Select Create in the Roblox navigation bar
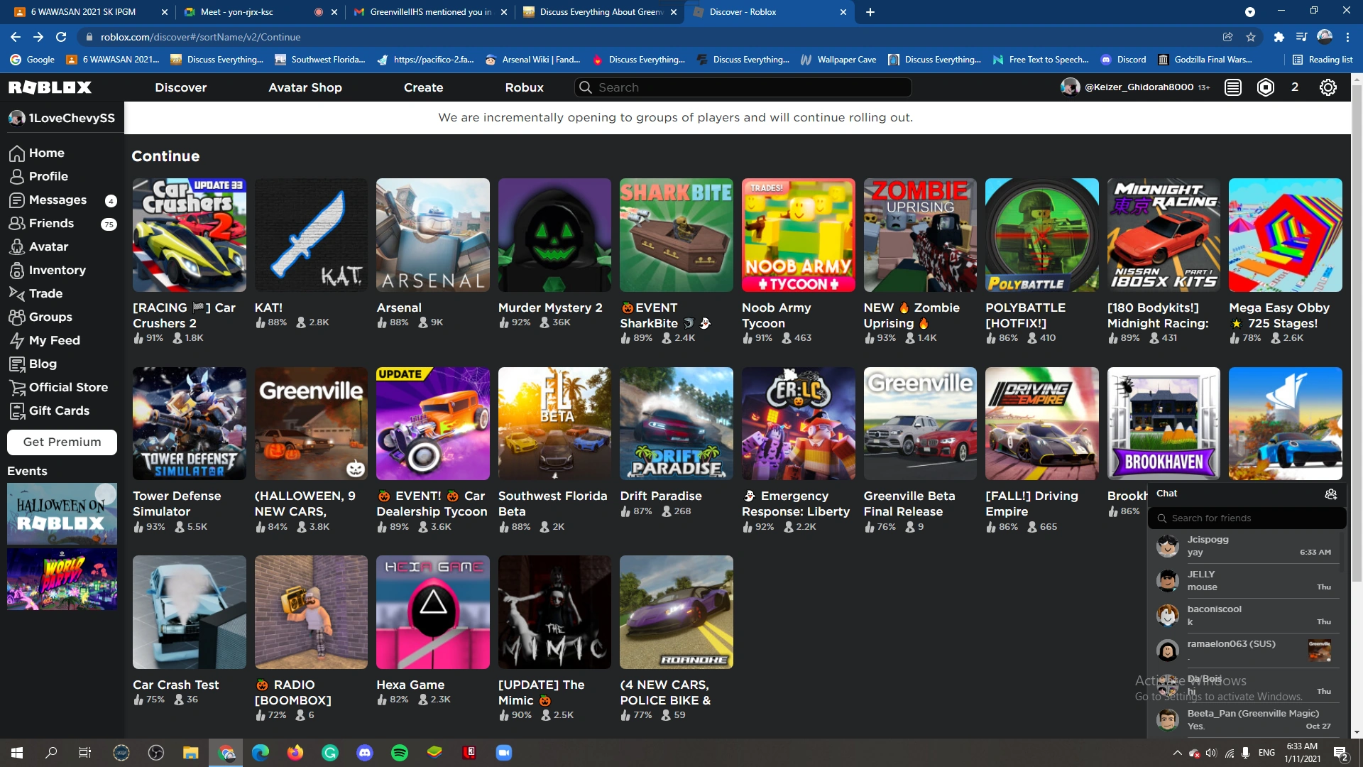This screenshot has height=767, width=1363. pyautogui.click(x=424, y=87)
